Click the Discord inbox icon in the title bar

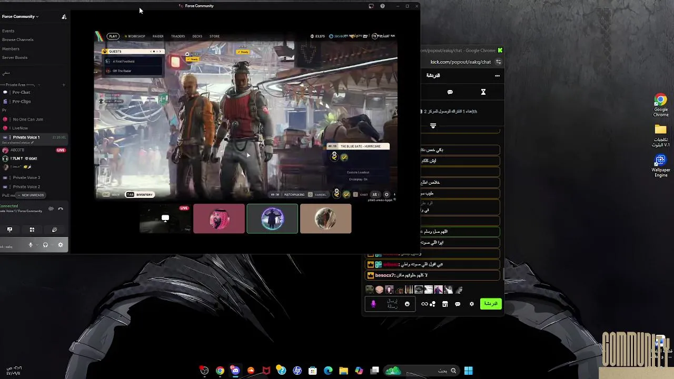coord(371,6)
